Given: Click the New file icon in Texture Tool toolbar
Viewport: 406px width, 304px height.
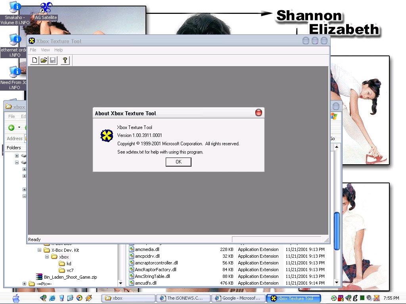Looking at the screenshot, I should click(x=34, y=61).
